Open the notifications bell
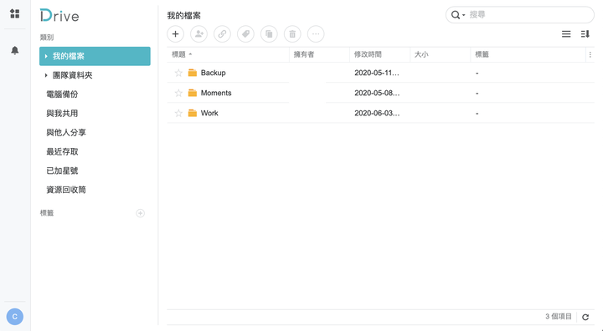603x331 pixels. click(14, 50)
